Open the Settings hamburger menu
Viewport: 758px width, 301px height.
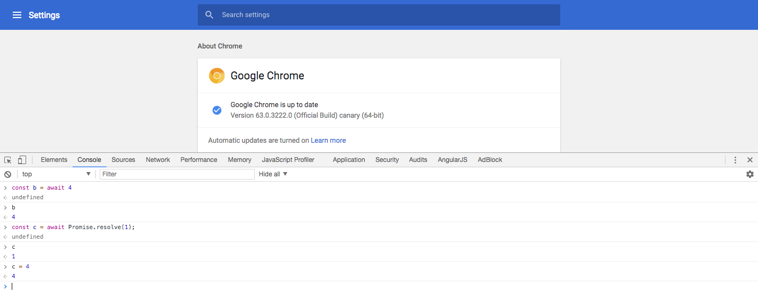17,15
